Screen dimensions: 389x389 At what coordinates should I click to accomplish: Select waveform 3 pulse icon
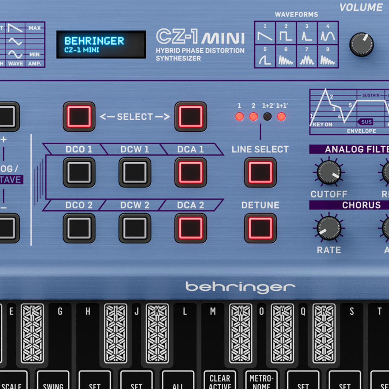[307, 36]
